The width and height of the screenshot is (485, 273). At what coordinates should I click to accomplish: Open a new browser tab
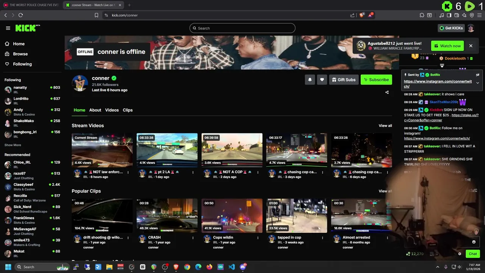pos(129,5)
